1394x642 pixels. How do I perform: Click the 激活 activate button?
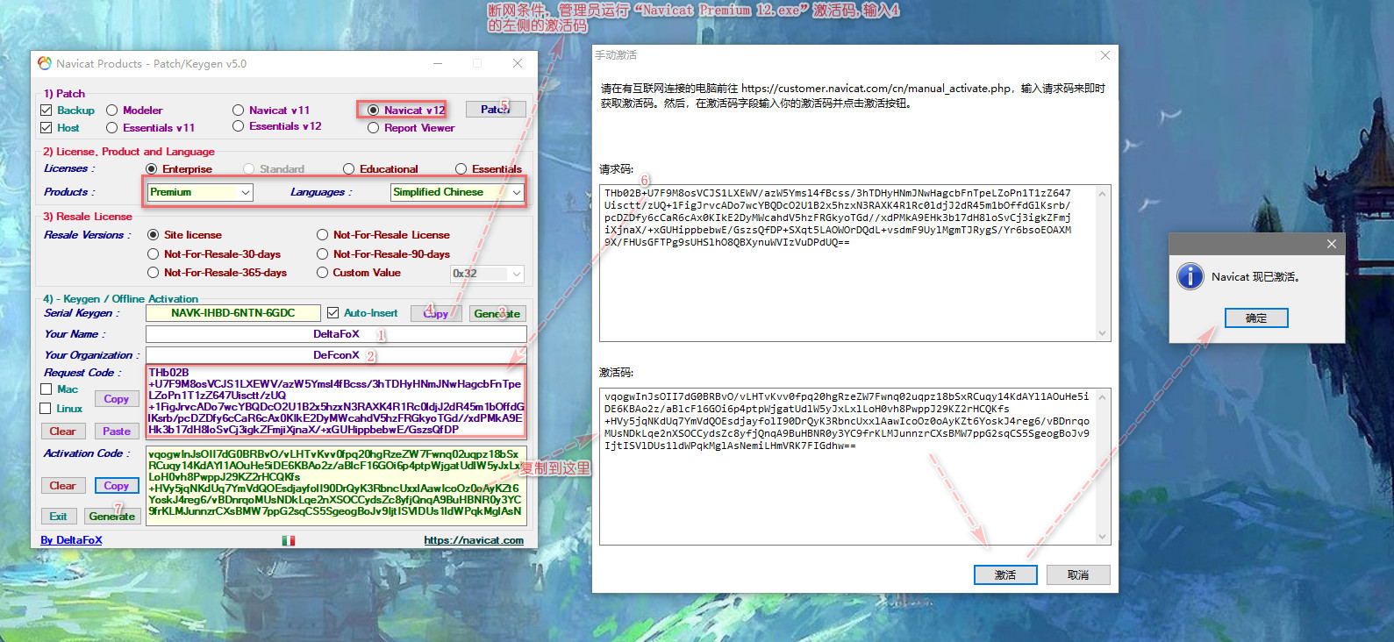pos(1005,574)
